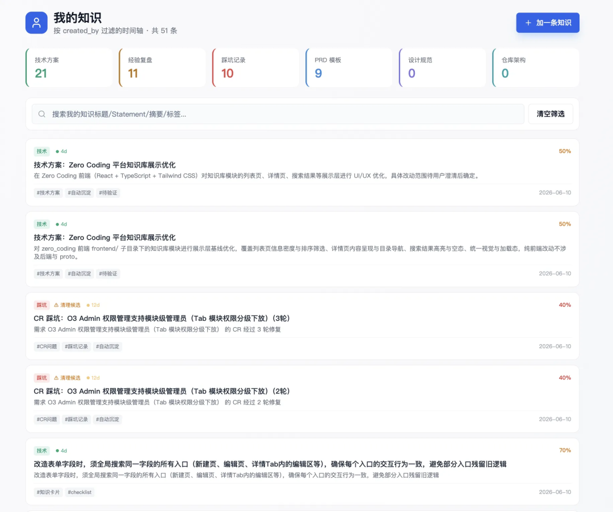Click the 40% value on the 3轮 card
This screenshot has height=512, width=613.
tap(565, 305)
